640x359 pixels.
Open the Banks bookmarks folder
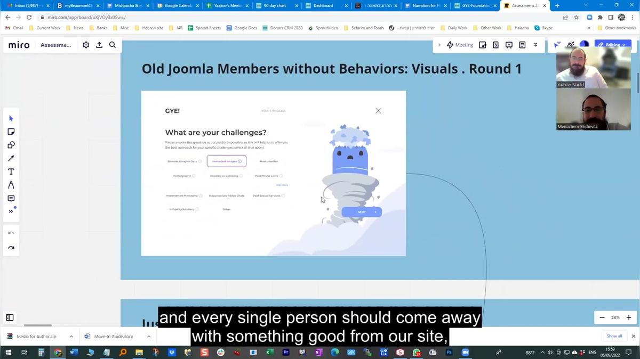tap(98, 28)
